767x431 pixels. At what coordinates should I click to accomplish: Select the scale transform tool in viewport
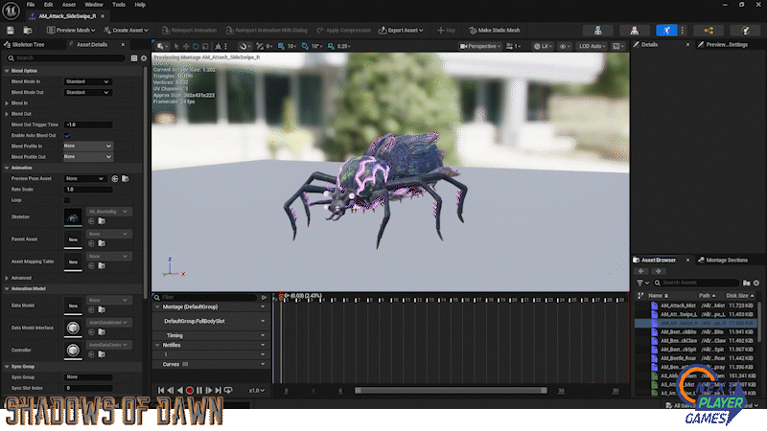click(205, 46)
